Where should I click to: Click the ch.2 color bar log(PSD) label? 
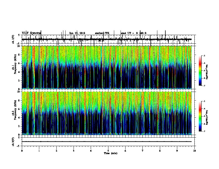207,117
